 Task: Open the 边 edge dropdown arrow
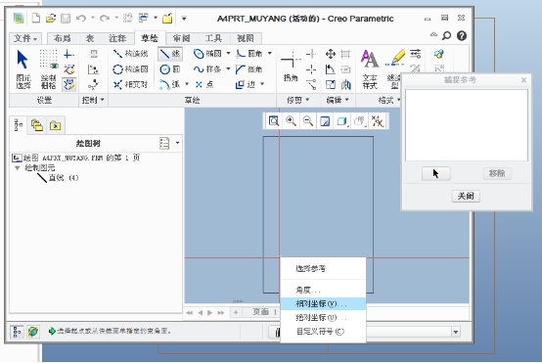pyautogui.click(x=262, y=84)
